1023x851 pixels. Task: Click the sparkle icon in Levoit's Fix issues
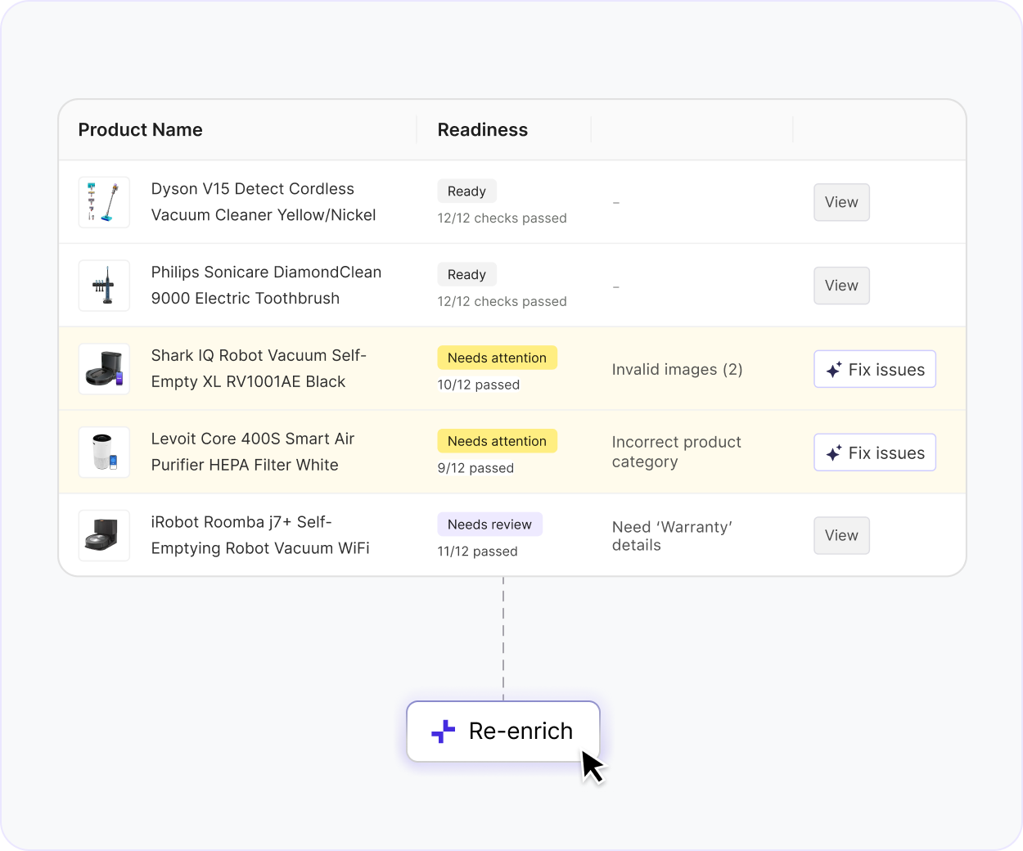(833, 453)
